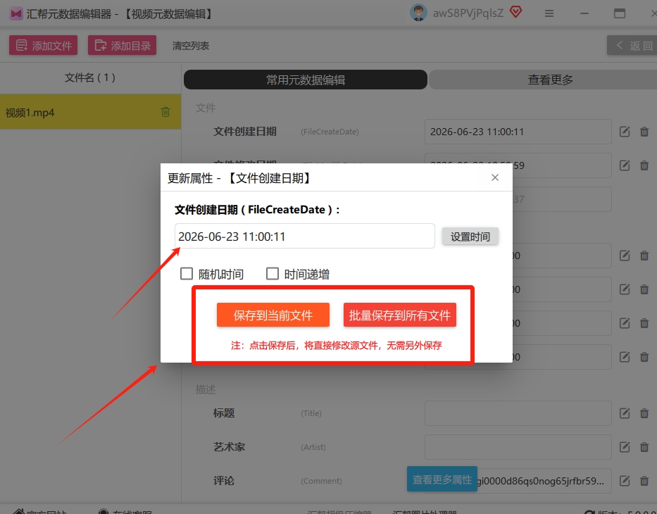The image size is (657, 514).
Task: Click the dialog's FileCreateDate date input field
Action: 305,237
